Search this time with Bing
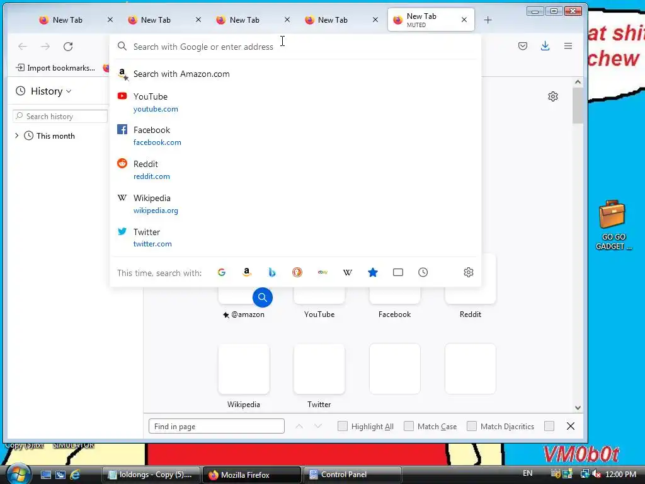 pyautogui.click(x=272, y=272)
